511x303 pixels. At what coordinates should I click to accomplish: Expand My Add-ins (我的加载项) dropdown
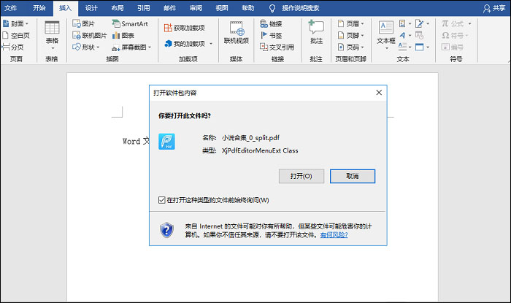(211, 44)
